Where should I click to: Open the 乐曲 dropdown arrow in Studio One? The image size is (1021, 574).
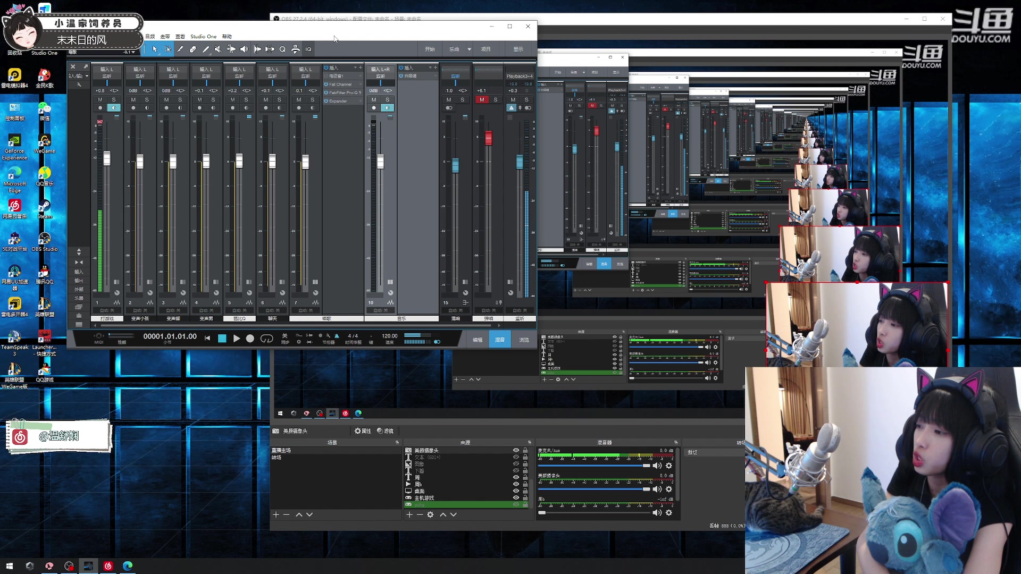pos(469,49)
